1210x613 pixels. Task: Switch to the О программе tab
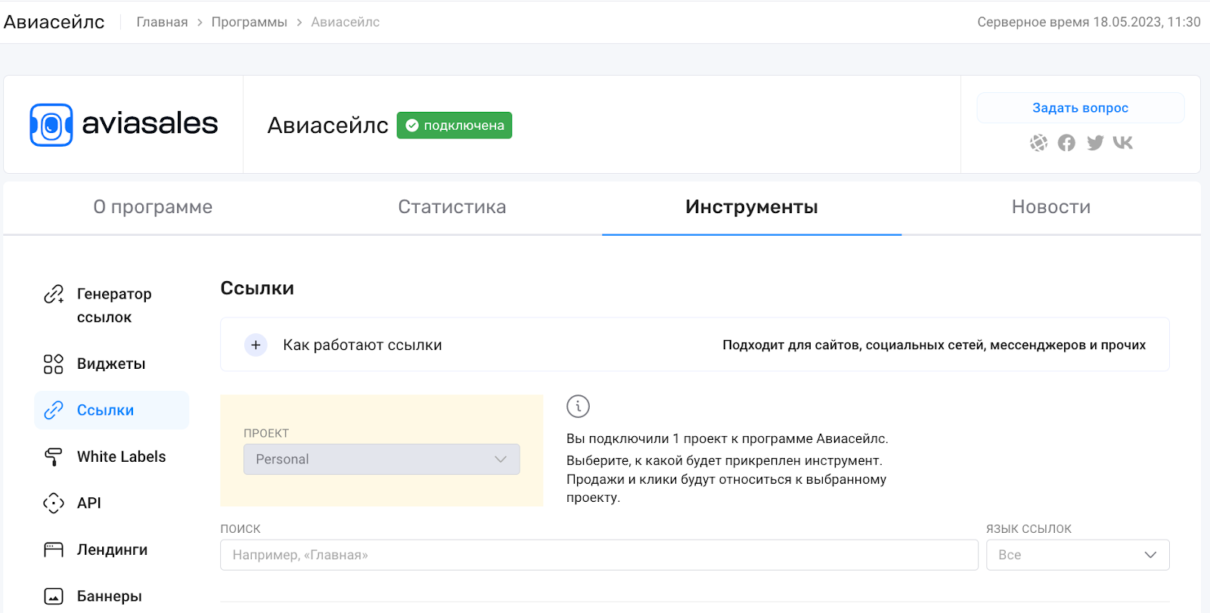pyautogui.click(x=153, y=207)
